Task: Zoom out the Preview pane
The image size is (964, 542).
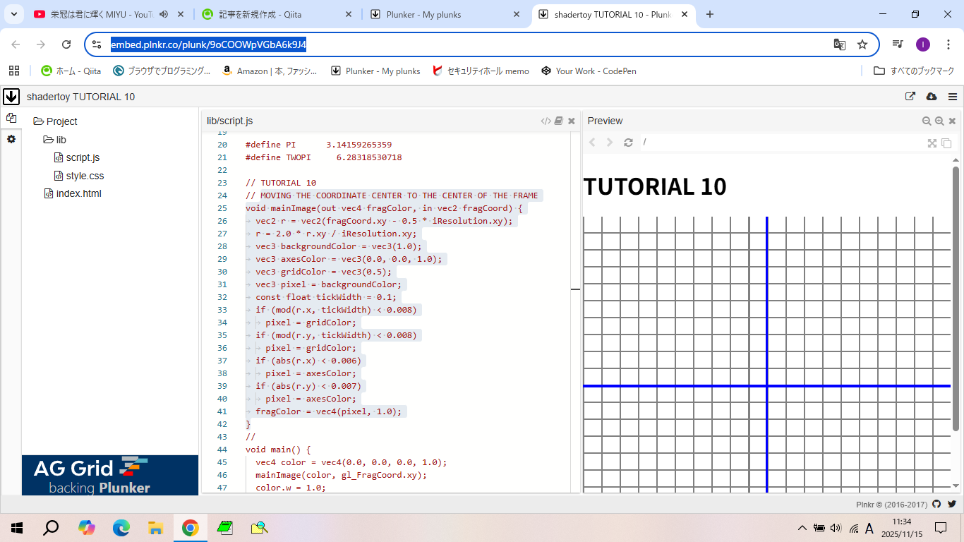Action: click(x=927, y=121)
